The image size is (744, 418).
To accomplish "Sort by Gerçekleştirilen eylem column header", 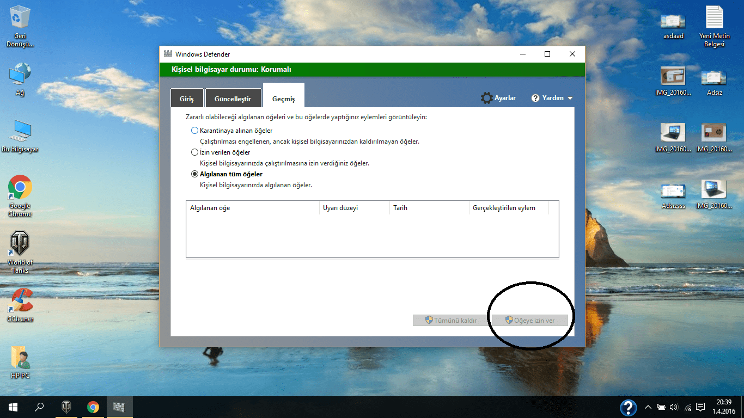I will click(x=509, y=208).
